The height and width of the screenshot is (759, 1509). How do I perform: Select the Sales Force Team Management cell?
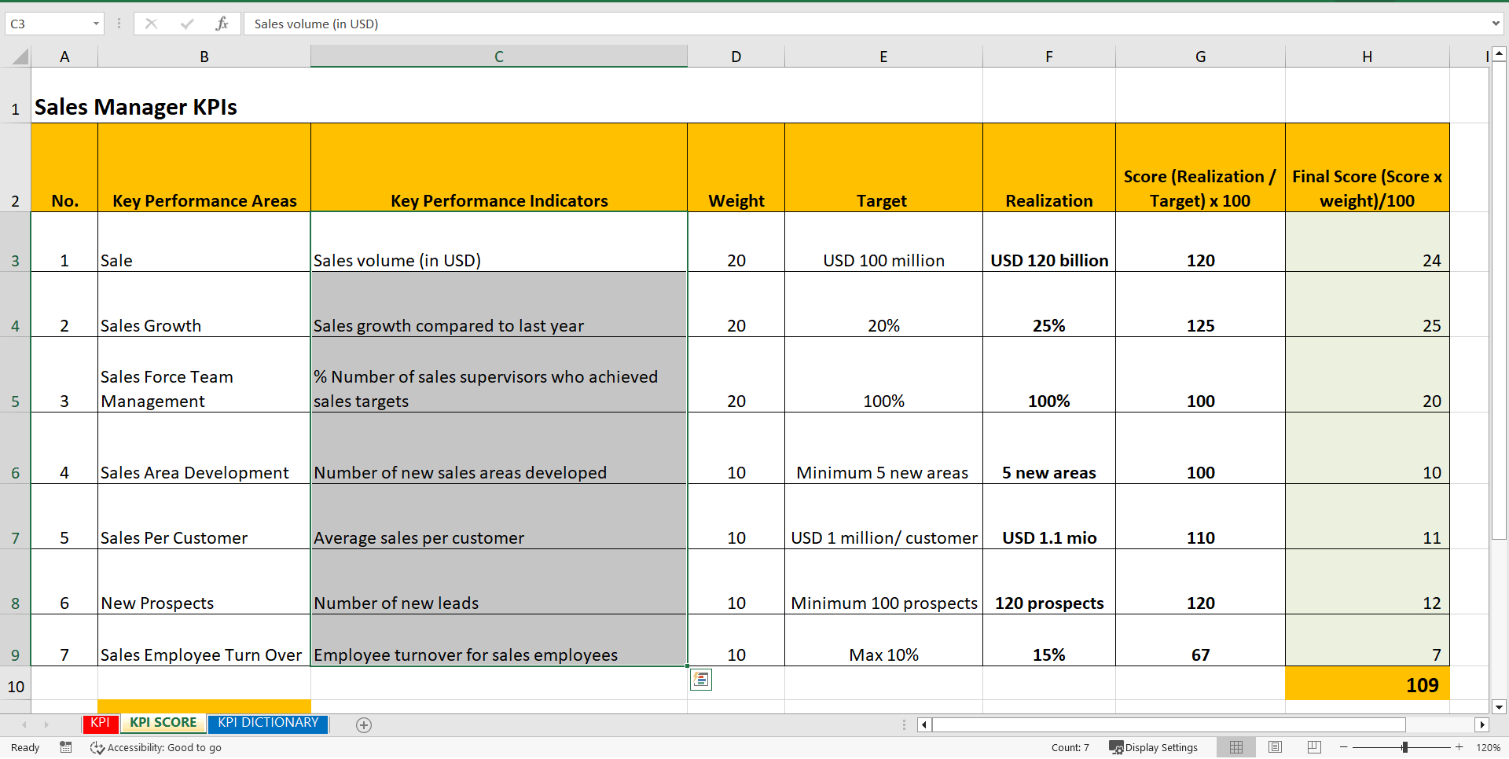[204, 375]
